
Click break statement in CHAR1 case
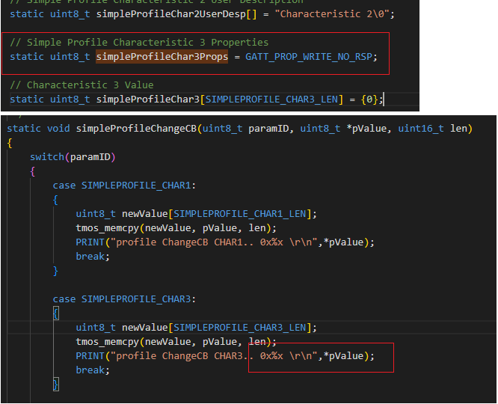[93, 256]
